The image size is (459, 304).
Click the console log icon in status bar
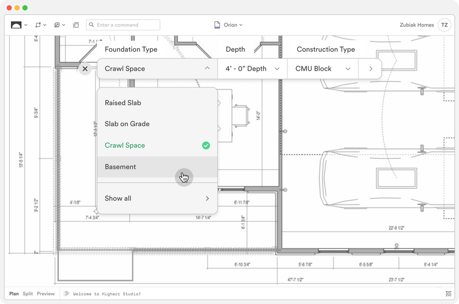click(x=67, y=294)
